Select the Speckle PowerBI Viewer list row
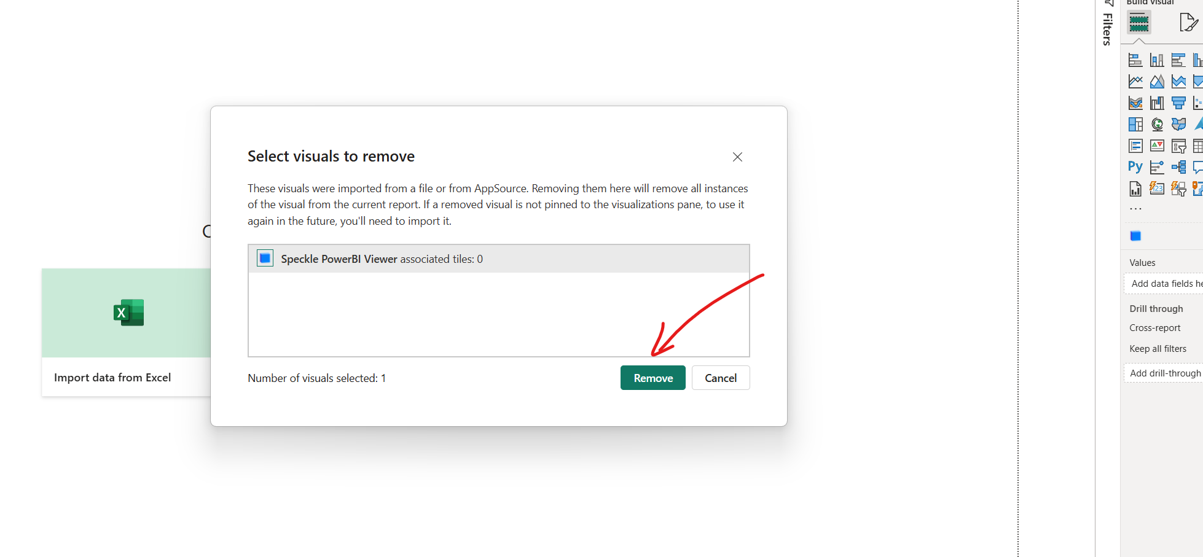The image size is (1203, 557). pyautogui.click(x=498, y=259)
